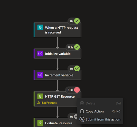Open the When a HTTP request is received node
Screen dimensions: 137x127
58,30
